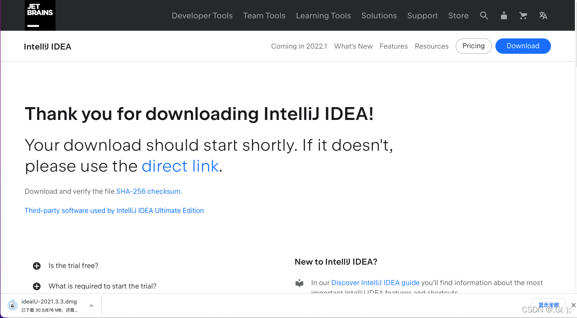Open the SHA-256 checksum link
Image resolution: width=577 pixels, height=318 pixels.
pyautogui.click(x=148, y=192)
